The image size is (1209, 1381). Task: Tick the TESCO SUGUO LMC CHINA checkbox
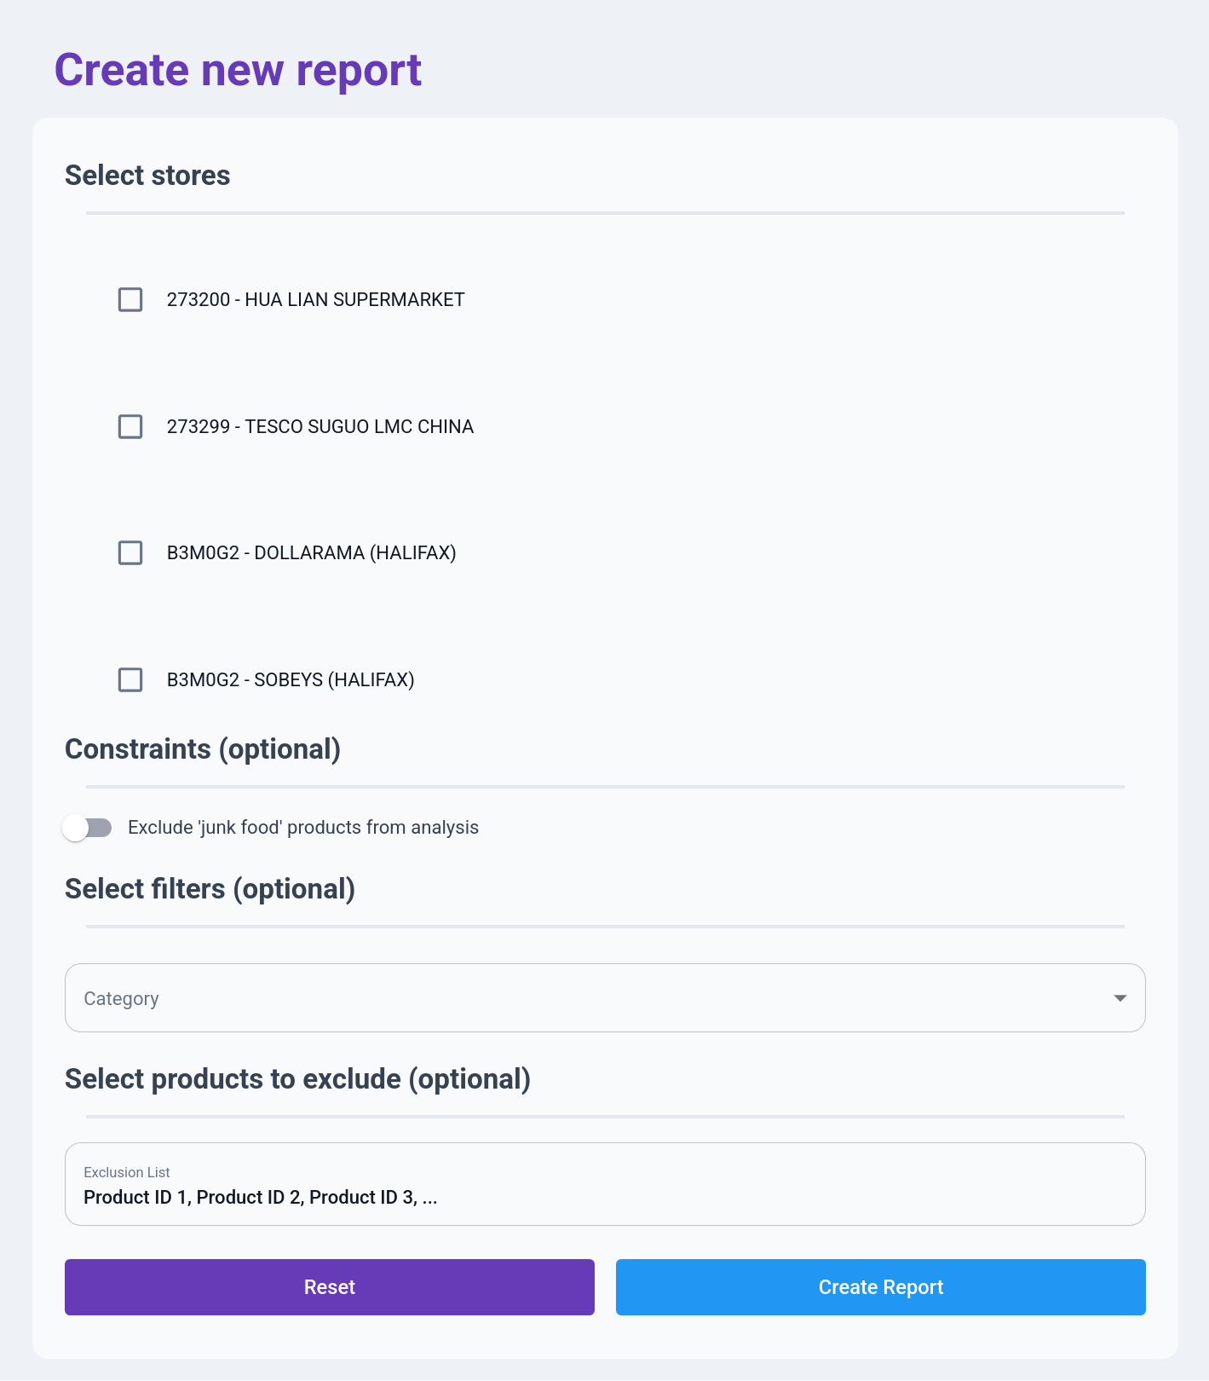coord(130,426)
